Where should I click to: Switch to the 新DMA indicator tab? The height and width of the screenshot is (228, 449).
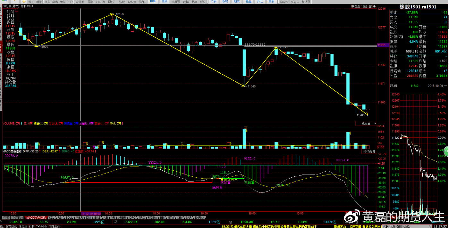[x=152, y=217]
